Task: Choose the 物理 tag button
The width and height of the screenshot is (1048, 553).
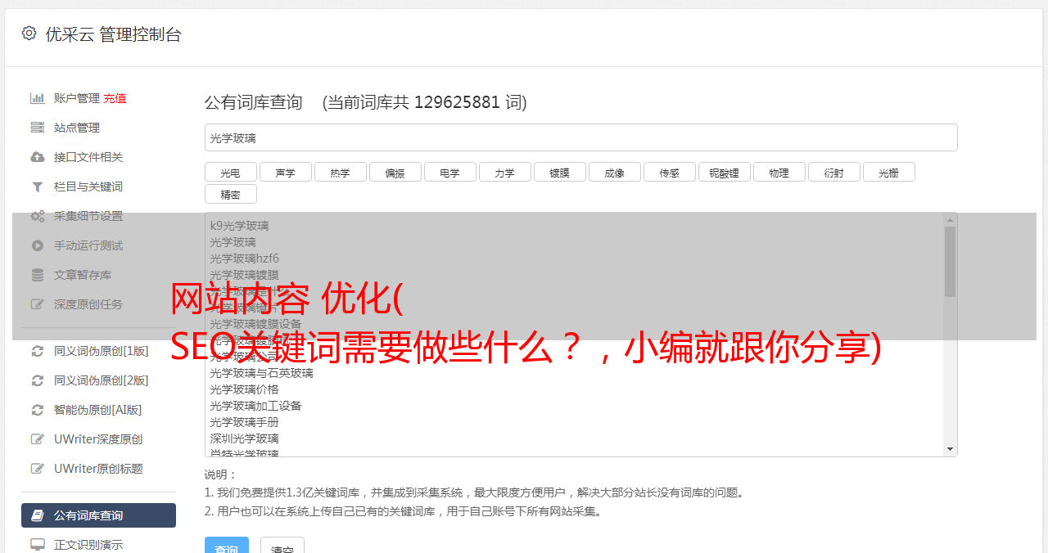Action: (779, 172)
